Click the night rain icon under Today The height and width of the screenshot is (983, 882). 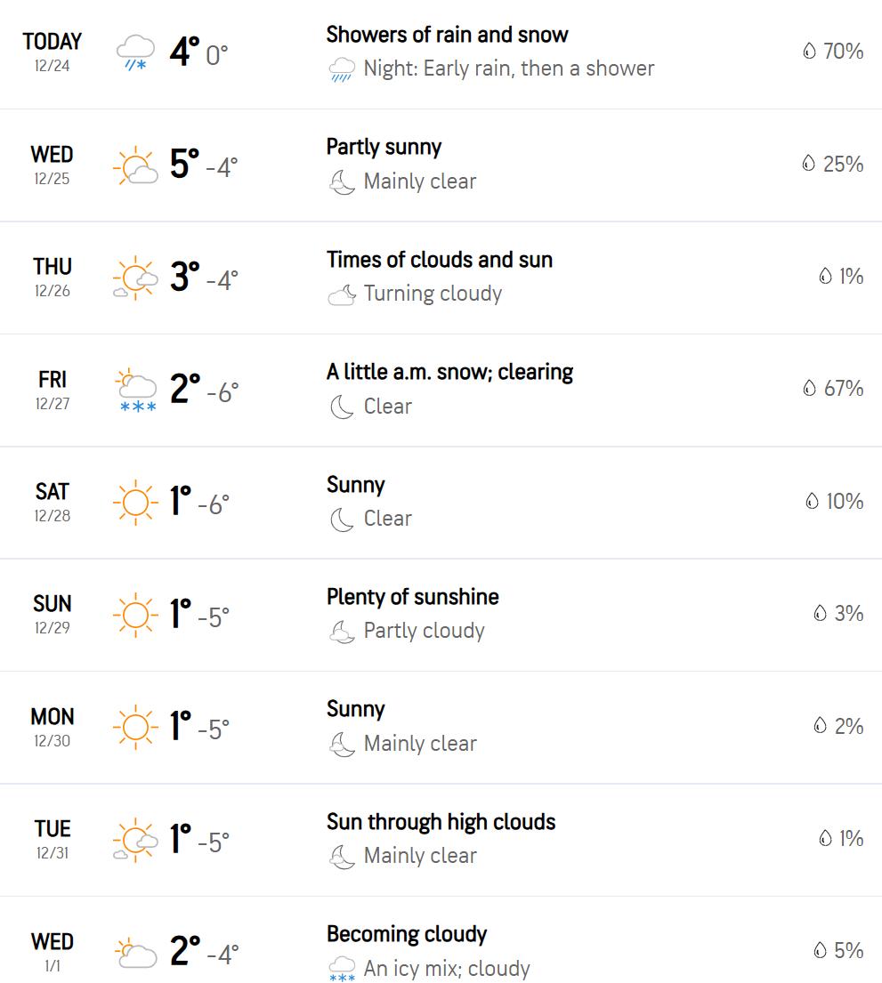pyautogui.click(x=342, y=69)
